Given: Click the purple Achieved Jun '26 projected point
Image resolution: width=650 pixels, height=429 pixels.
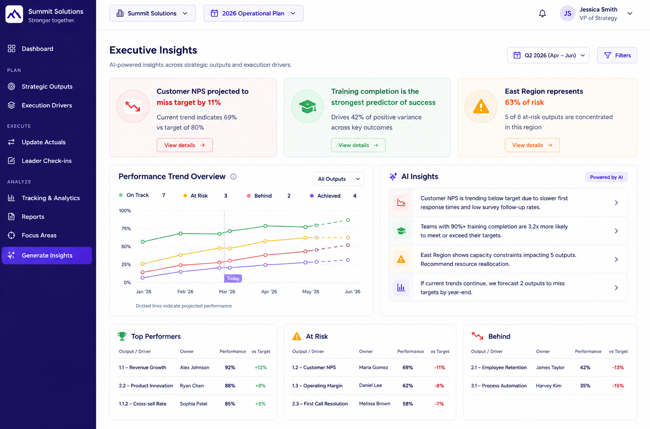Looking at the screenshot, I should [348, 260].
